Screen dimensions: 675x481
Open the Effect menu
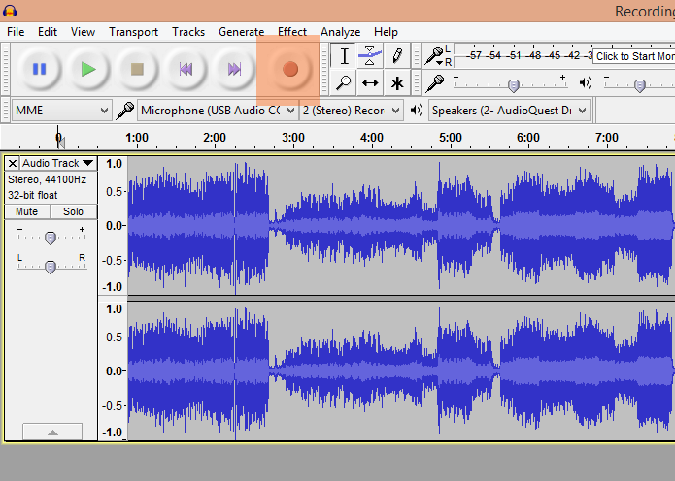(x=292, y=32)
